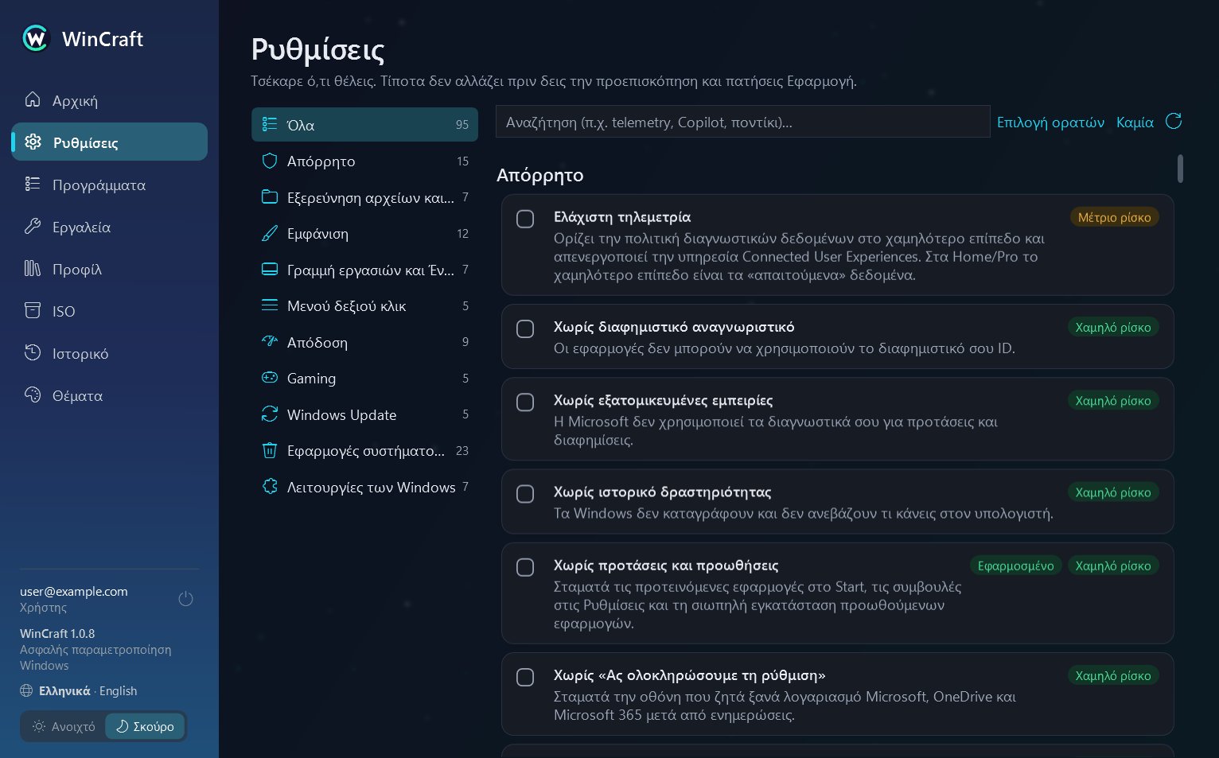Click the WinCraft logo icon
The height and width of the screenshot is (758, 1219).
click(36, 38)
